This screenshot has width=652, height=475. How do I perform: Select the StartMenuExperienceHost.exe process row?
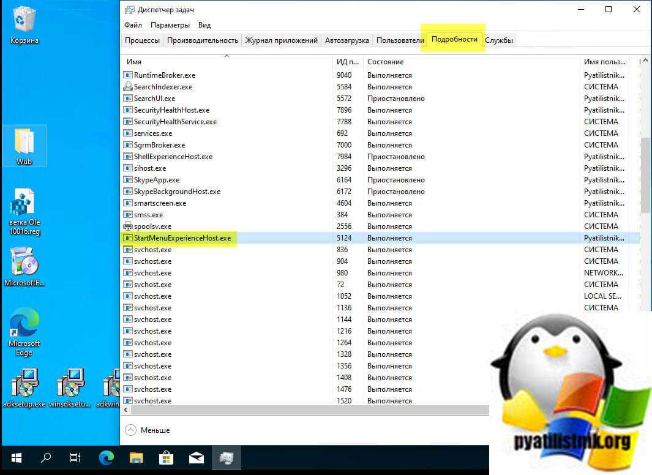182,238
